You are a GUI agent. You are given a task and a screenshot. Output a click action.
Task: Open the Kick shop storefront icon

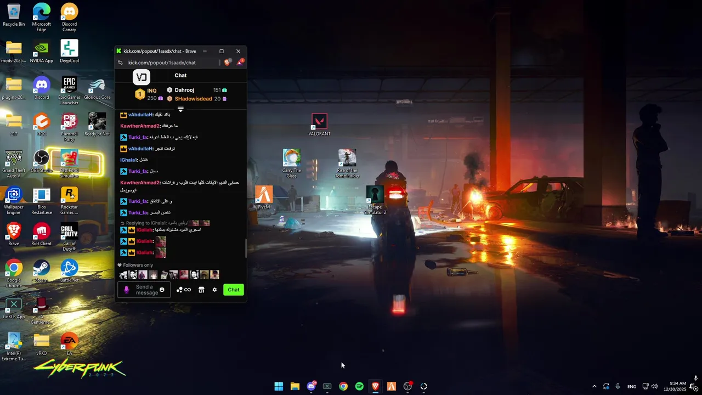pyautogui.click(x=201, y=290)
